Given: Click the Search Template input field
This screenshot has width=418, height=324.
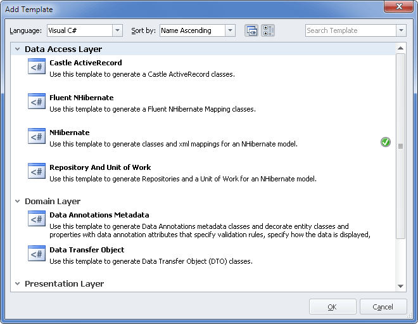Looking at the screenshot, I should coord(351,30).
